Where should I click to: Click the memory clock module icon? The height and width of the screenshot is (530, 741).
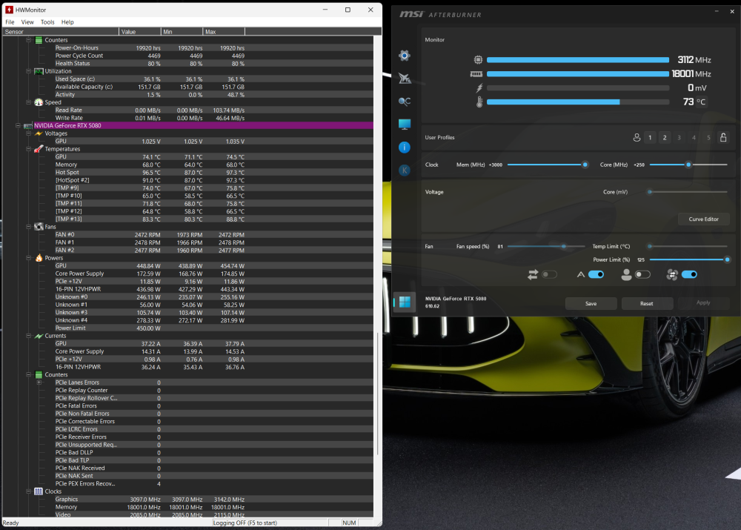coord(476,74)
